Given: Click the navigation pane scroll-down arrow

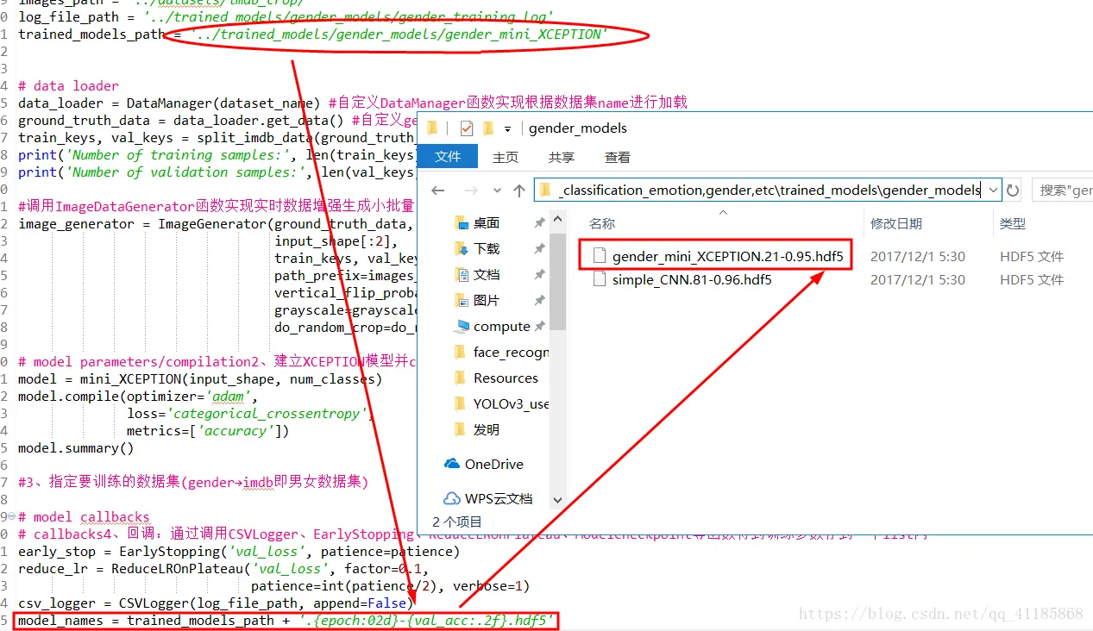Looking at the screenshot, I should 557,500.
